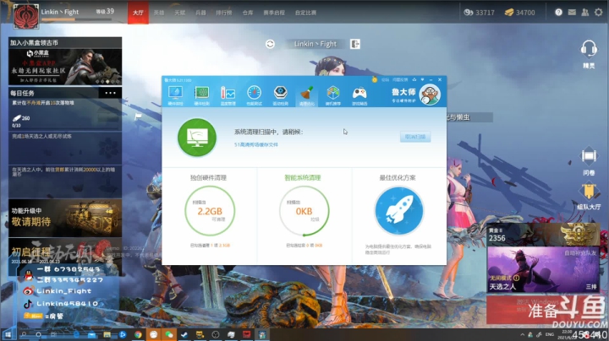Click the gold medal icon in Ludashi title bar

click(x=375, y=80)
